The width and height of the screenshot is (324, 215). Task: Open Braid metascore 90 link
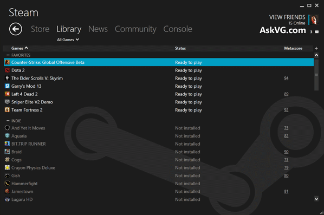coord(286,152)
